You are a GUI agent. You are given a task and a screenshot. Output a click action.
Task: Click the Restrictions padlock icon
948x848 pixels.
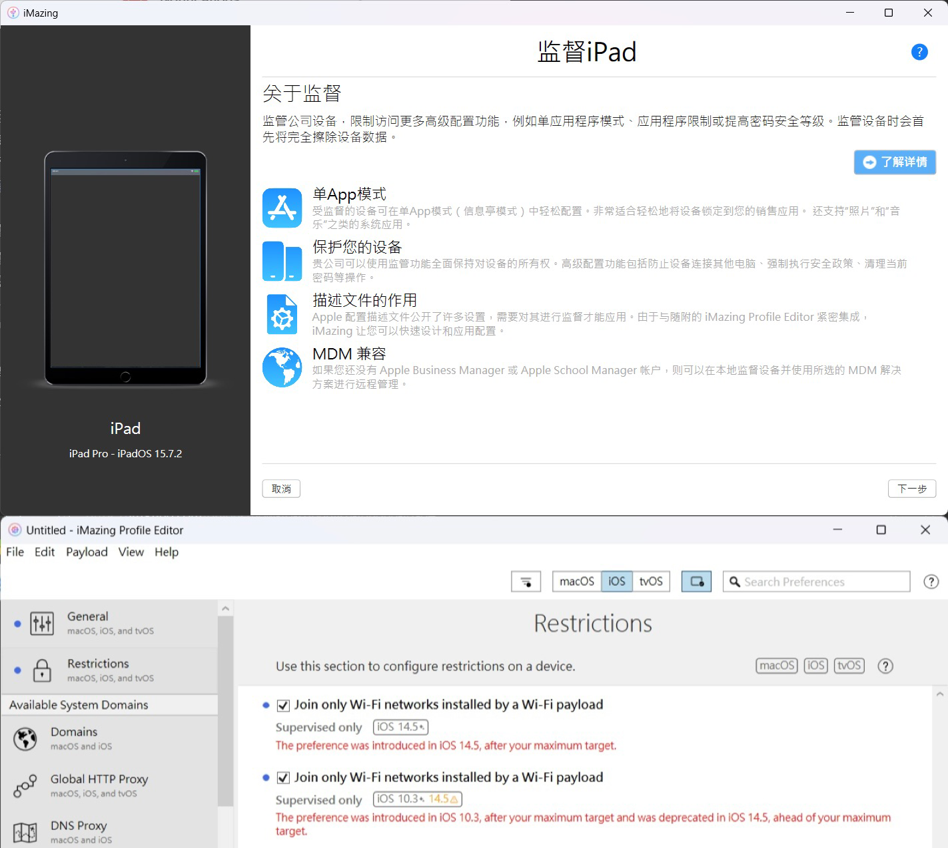[x=42, y=671]
